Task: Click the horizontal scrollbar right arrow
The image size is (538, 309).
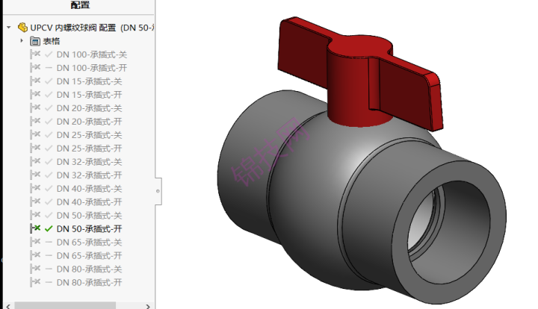Action: (x=148, y=306)
